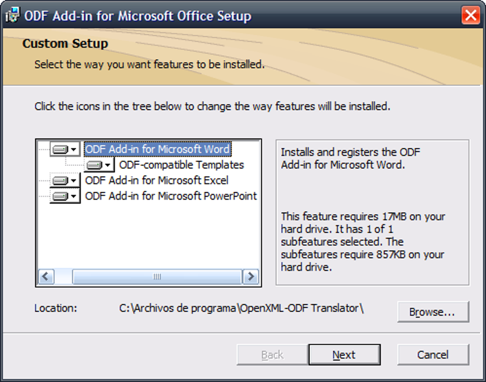Select ODF Add-in for Microsoft Word item
Screen dimensions: 486x382
pyautogui.click(x=157, y=149)
